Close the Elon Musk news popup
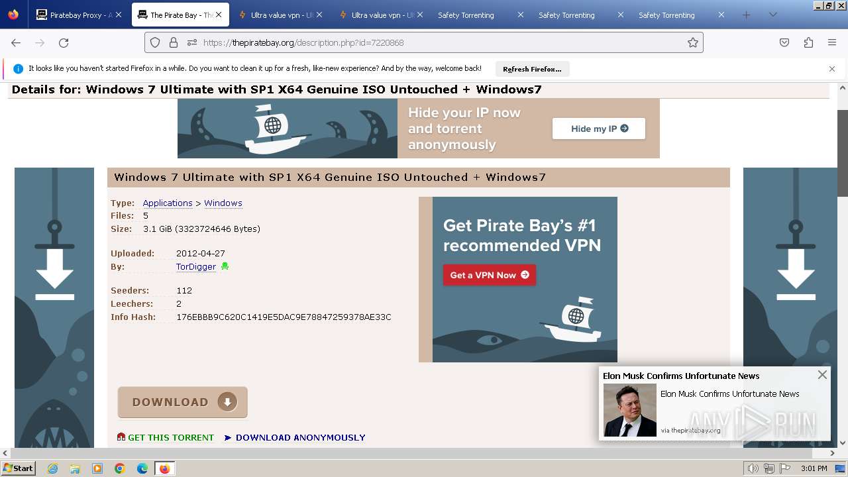 click(822, 375)
